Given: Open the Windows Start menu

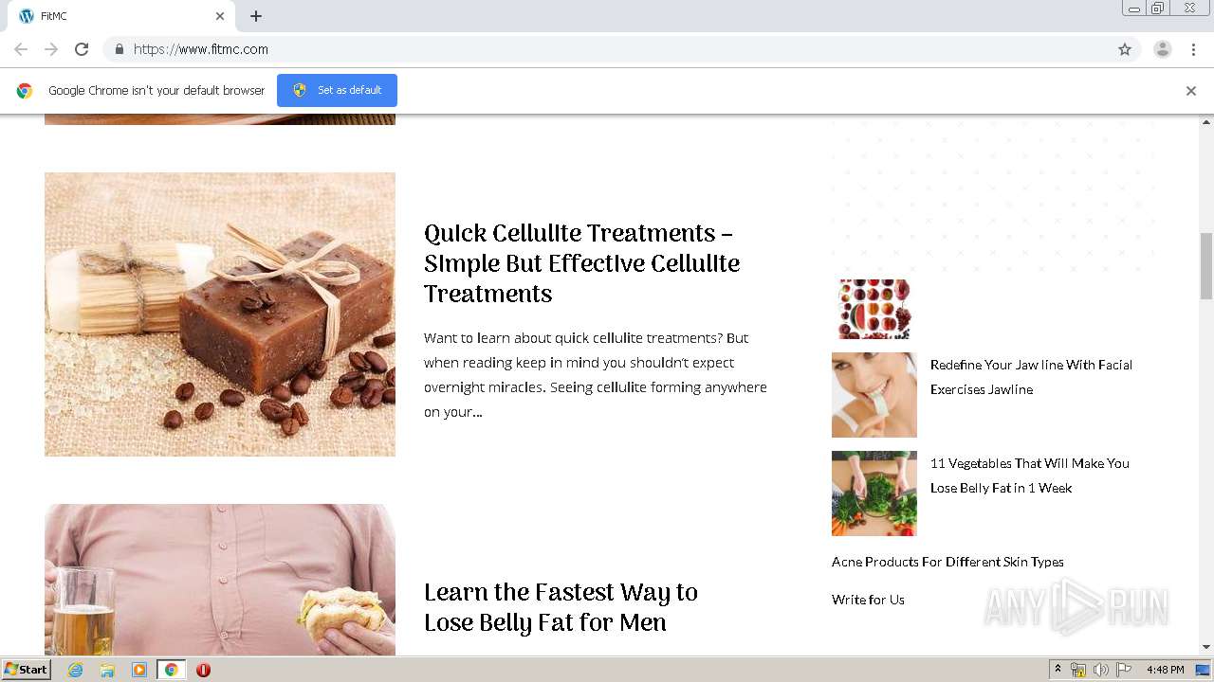Looking at the screenshot, I should pos(26,670).
